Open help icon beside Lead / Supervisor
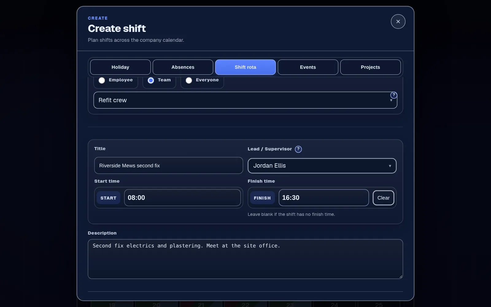491x307 pixels. 298,149
